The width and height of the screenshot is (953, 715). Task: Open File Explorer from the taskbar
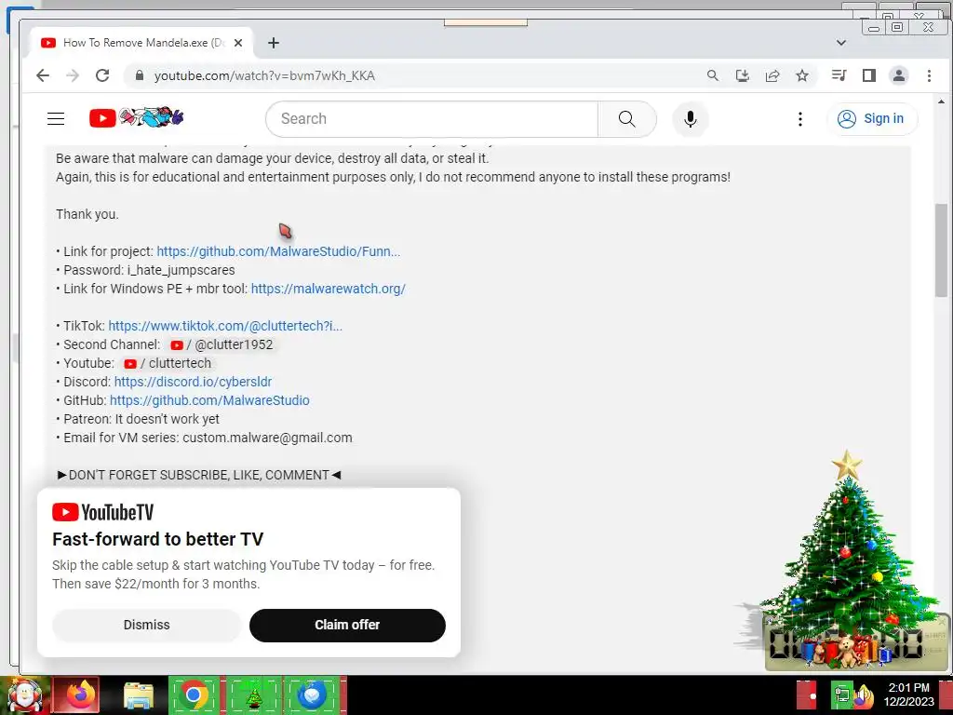pyautogui.click(x=139, y=695)
